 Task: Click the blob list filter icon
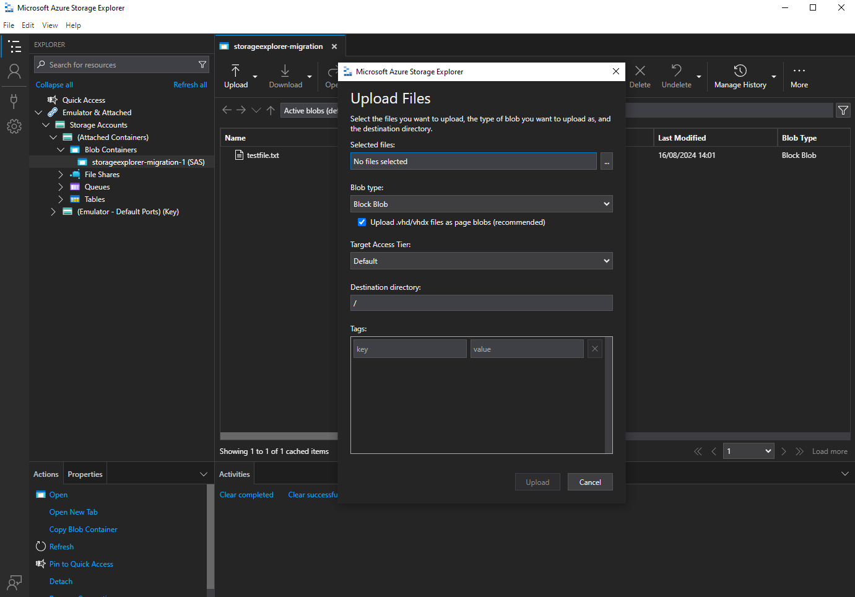pyautogui.click(x=843, y=110)
